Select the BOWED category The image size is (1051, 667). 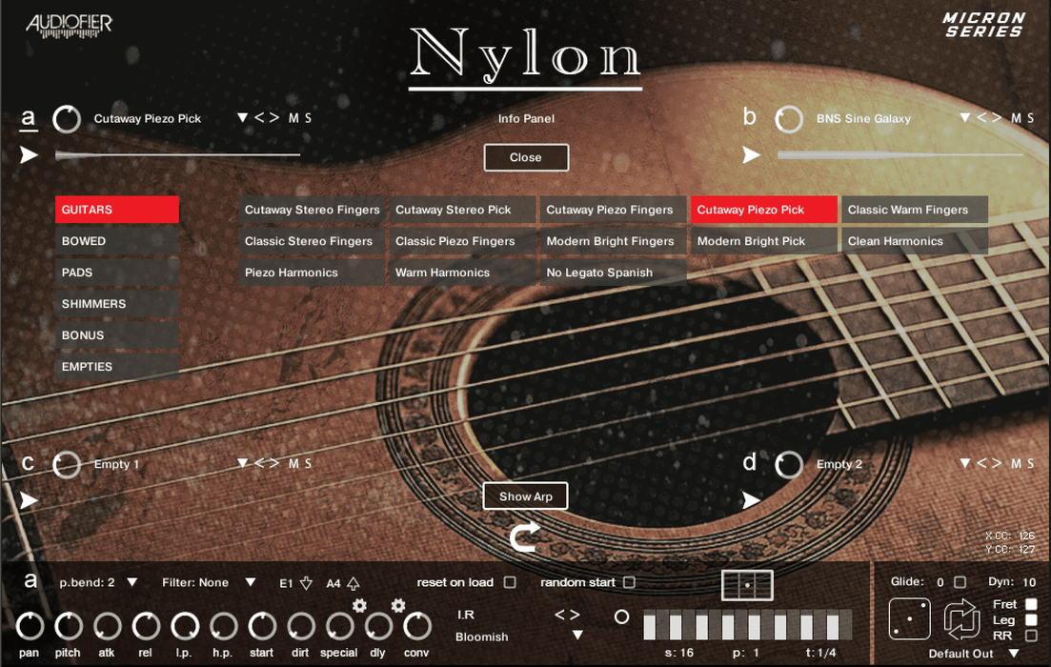pos(116,240)
